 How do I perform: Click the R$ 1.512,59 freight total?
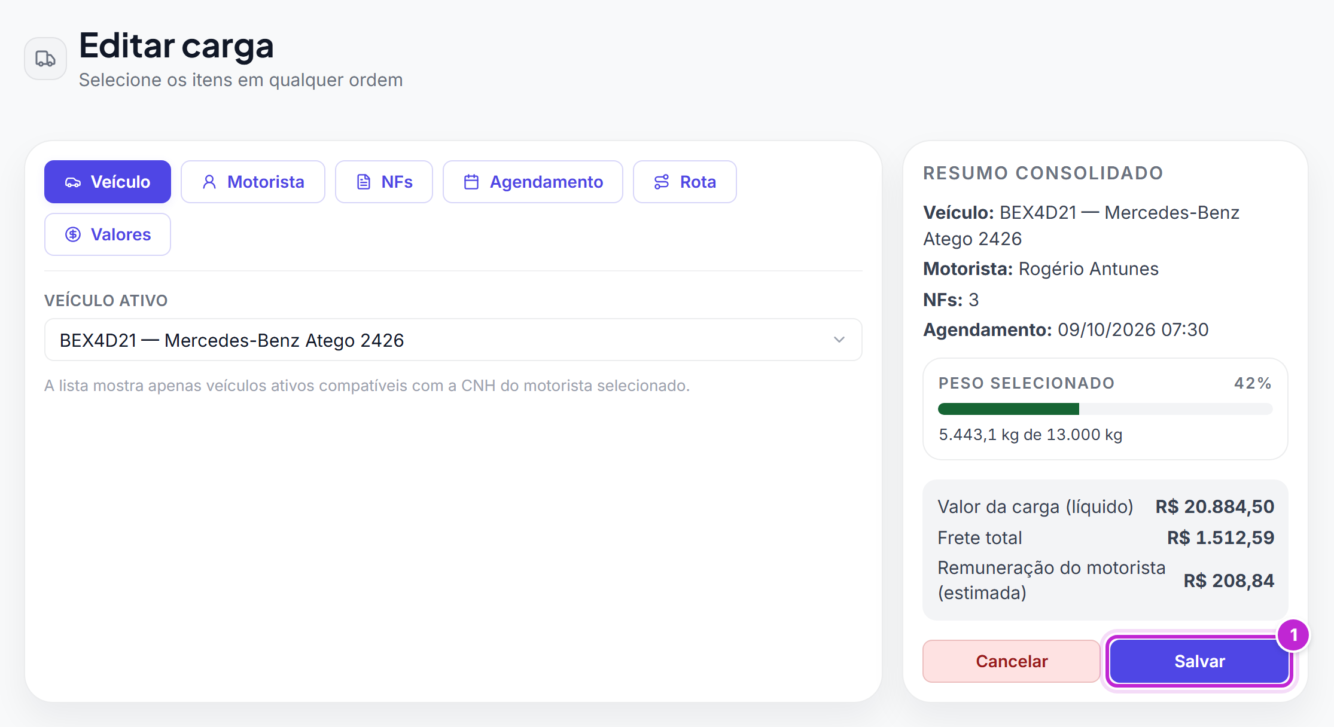(1220, 537)
